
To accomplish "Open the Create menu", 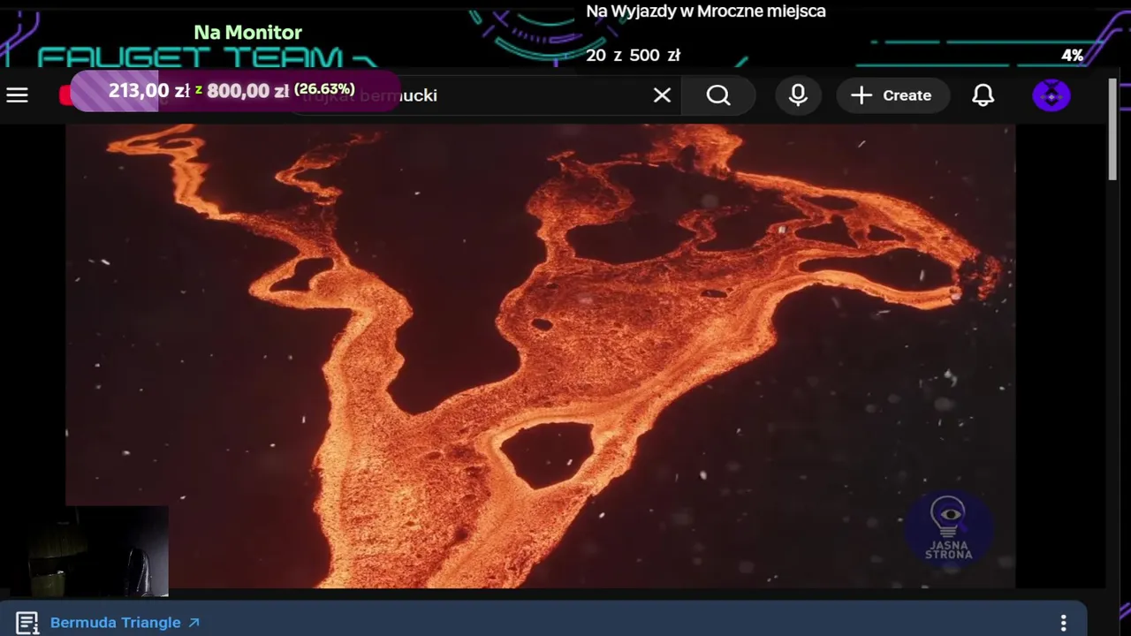I will pyautogui.click(x=892, y=95).
